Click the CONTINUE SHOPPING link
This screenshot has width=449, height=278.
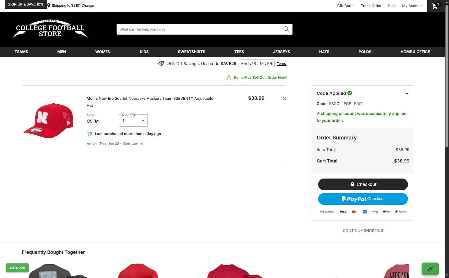tap(363, 231)
